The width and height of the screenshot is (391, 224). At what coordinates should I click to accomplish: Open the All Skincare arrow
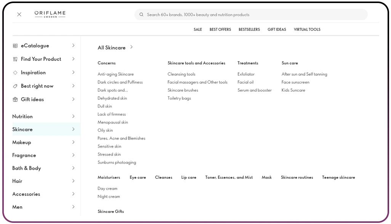tap(131, 47)
